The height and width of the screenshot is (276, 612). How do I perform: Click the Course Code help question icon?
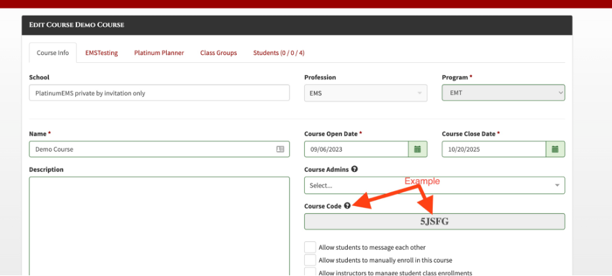point(347,206)
